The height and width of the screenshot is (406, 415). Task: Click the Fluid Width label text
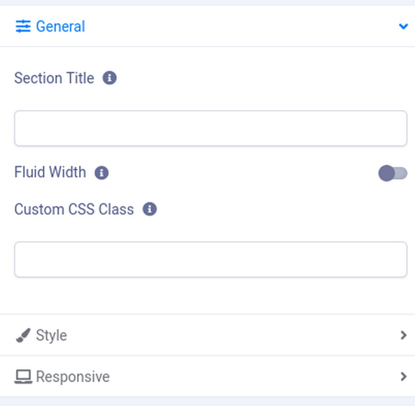coord(50,172)
